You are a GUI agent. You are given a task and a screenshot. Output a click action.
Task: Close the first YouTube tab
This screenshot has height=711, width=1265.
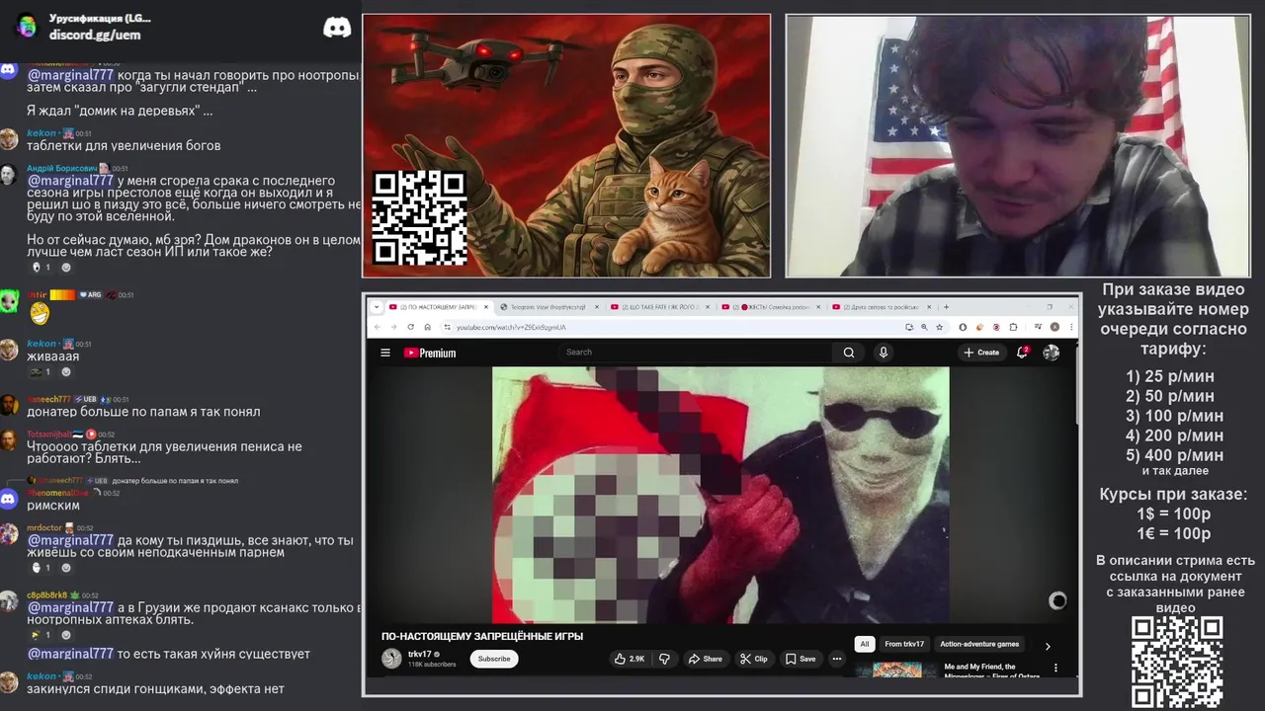pos(485,307)
